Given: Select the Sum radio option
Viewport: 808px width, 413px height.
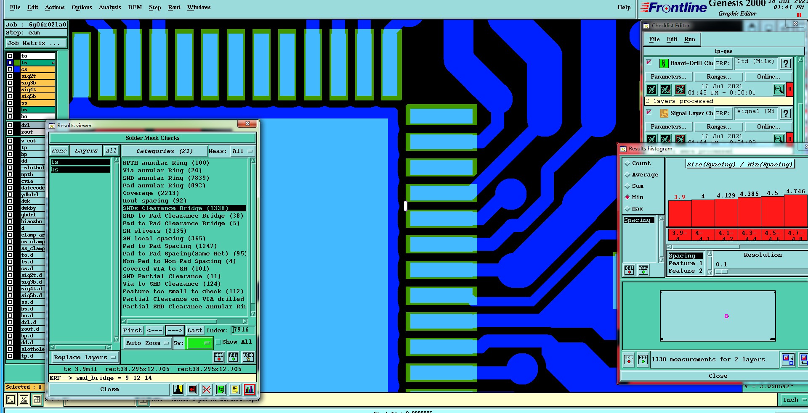Looking at the screenshot, I should (x=627, y=186).
